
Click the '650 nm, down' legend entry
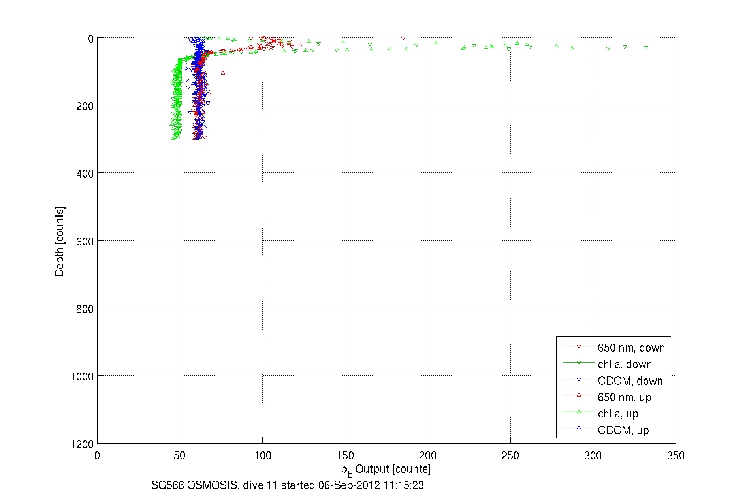click(x=614, y=348)
